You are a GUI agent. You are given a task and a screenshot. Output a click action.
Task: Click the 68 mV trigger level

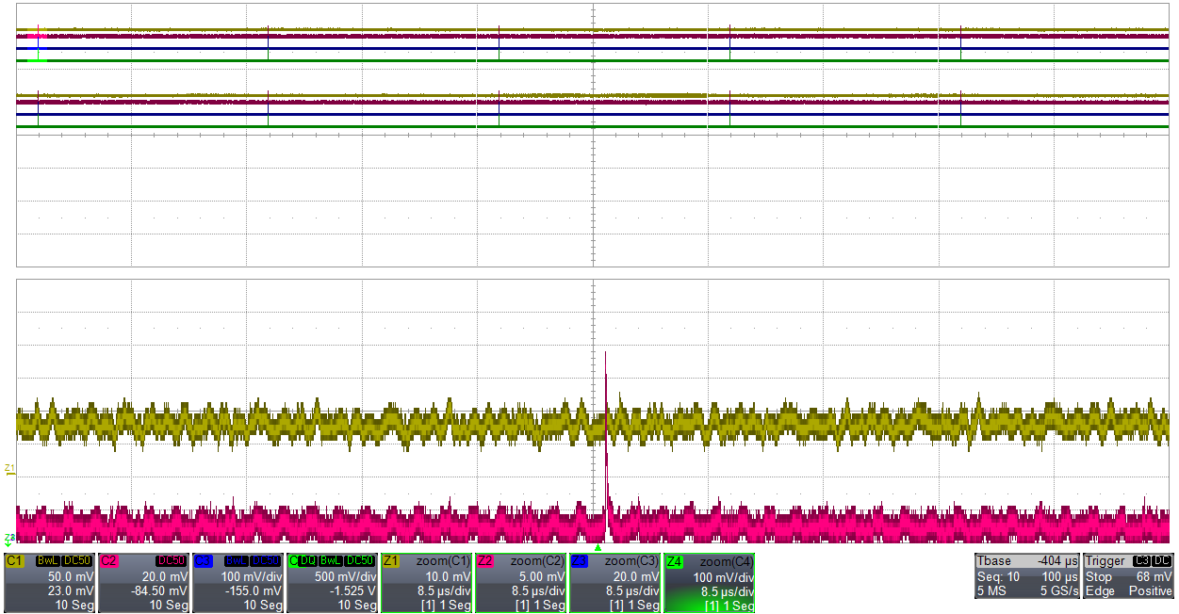point(1154,576)
